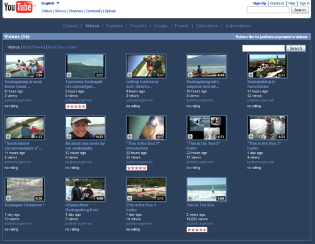This screenshot has height=244, width=315.
Task: Click the YouTube logo
Action: click(x=18, y=7)
